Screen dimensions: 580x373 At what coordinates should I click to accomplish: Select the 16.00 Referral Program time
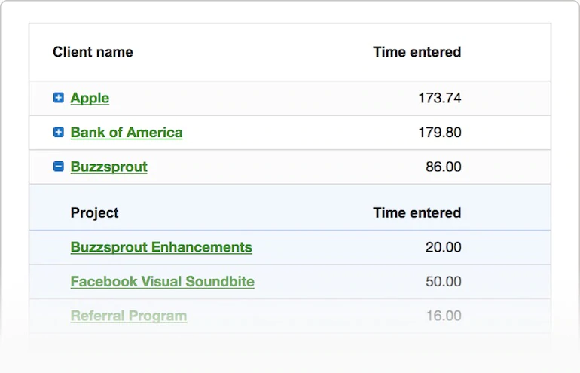coord(444,316)
